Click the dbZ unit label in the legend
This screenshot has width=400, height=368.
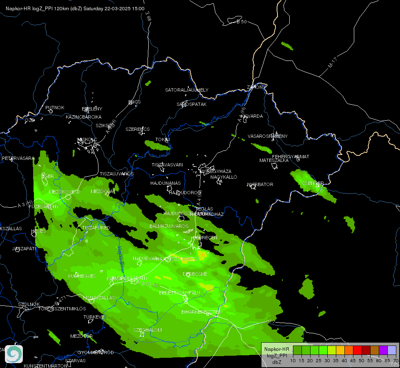[277, 362]
